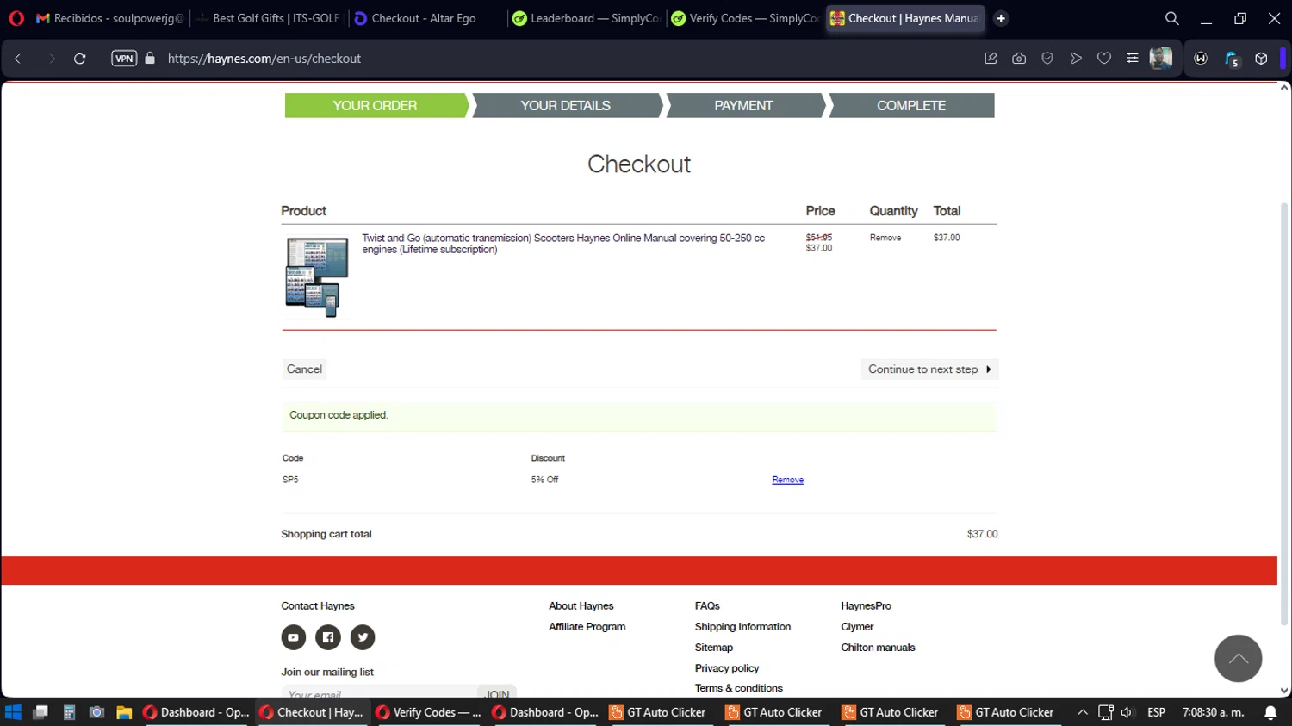
Task: Open the extension with badge 5
Action: tap(1232, 59)
